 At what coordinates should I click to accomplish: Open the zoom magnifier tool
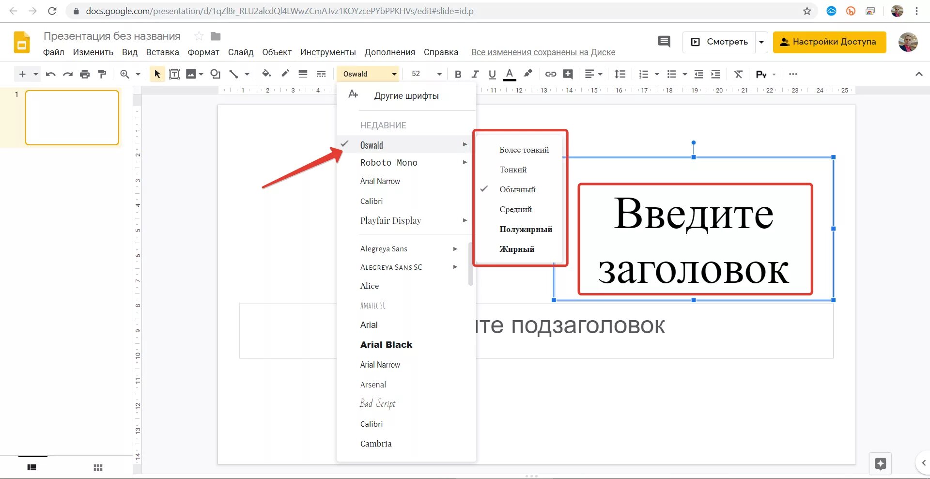point(124,74)
